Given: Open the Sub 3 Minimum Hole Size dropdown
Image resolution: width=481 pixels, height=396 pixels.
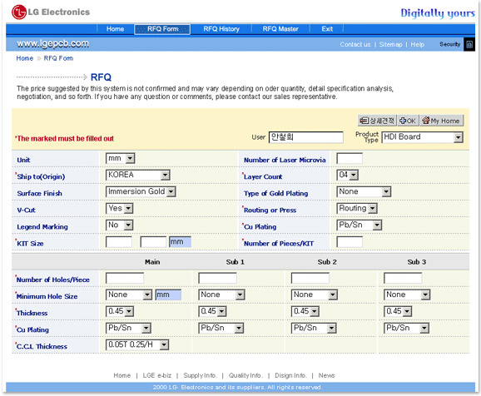Looking at the screenshot, I should click(407, 295).
